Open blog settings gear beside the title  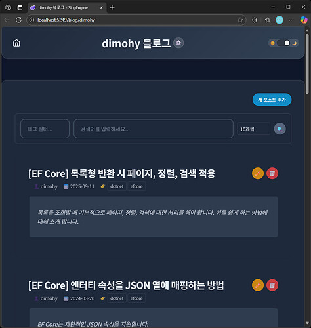pyautogui.click(x=178, y=43)
